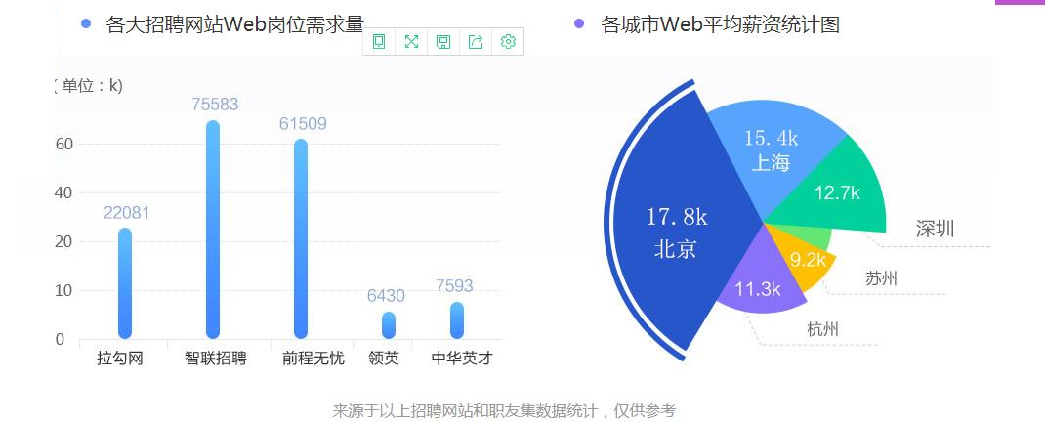Click the fullscreen expand arrows icon
Screen dimensions: 1045x424
pos(411,42)
